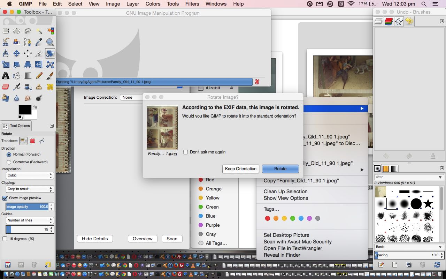Select the Clone stamp tool
Image resolution: width=446 pixels, height=279 pixels.
point(39,87)
